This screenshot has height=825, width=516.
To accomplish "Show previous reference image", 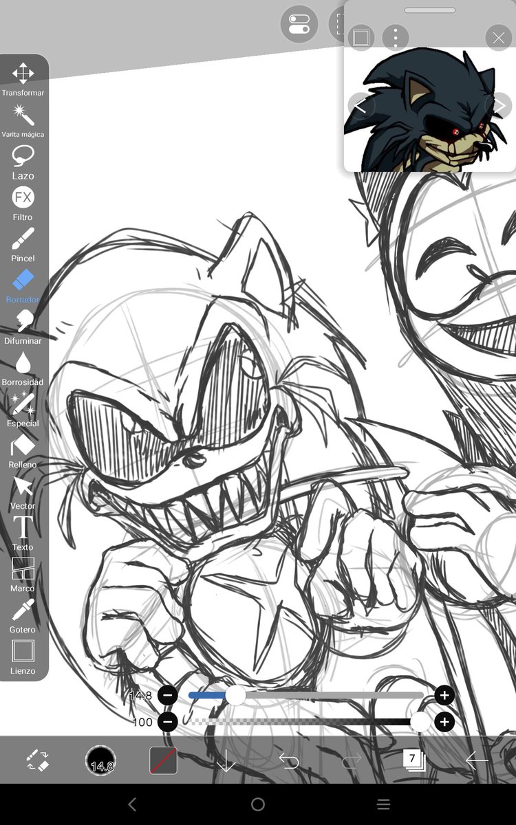I will coord(361,105).
